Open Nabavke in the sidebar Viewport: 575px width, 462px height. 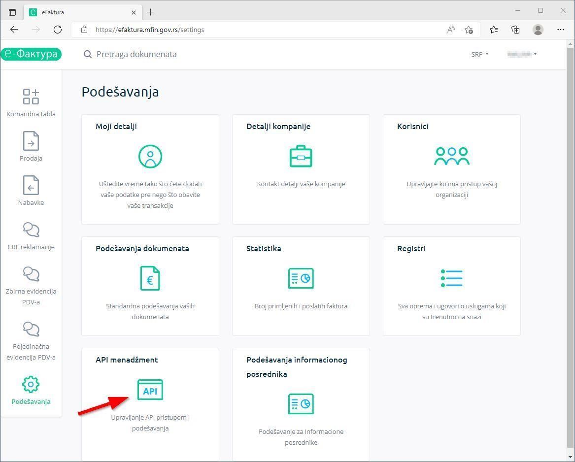31,191
